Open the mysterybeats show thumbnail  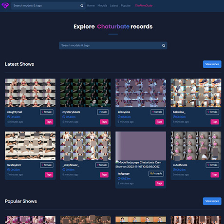point(85,93)
